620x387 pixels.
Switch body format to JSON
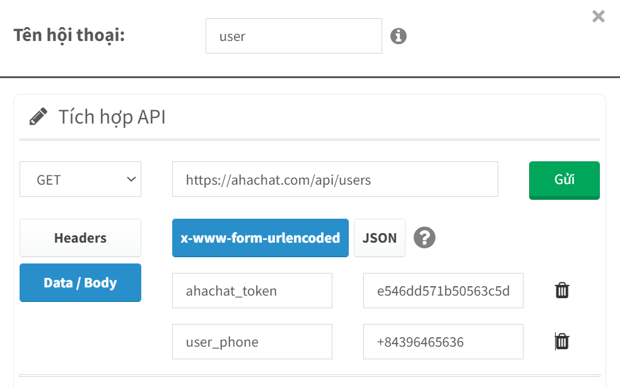coord(380,238)
